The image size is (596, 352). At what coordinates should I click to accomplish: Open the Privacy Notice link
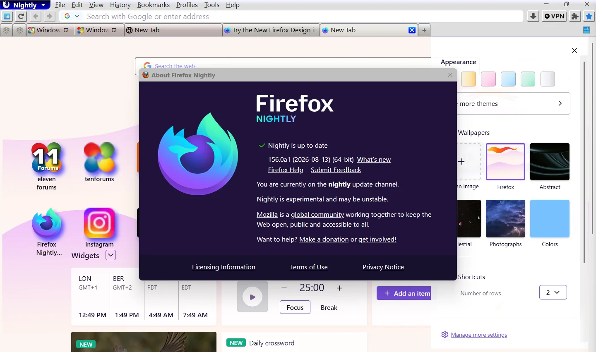(383, 267)
